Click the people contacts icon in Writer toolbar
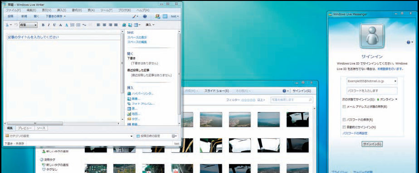 click(x=157, y=17)
